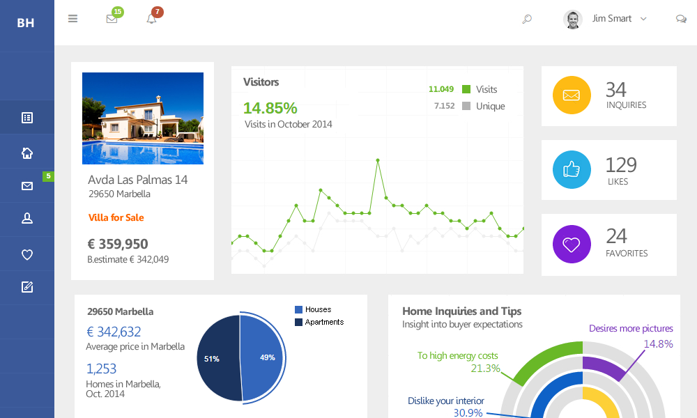Click the 49% blue pie slice
This screenshot has width=697, height=418.
pos(262,358)
